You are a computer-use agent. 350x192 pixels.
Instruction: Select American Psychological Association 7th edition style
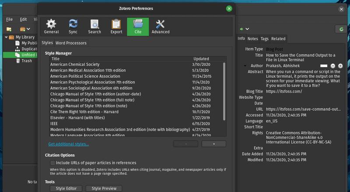point(136,82)
